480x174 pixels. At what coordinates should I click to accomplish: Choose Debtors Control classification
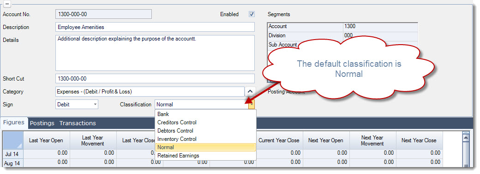[x=205, y=131]
